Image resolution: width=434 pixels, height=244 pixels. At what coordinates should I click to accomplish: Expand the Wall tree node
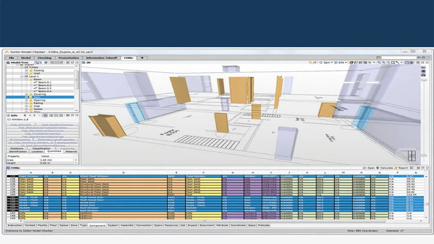click(27, 74)
